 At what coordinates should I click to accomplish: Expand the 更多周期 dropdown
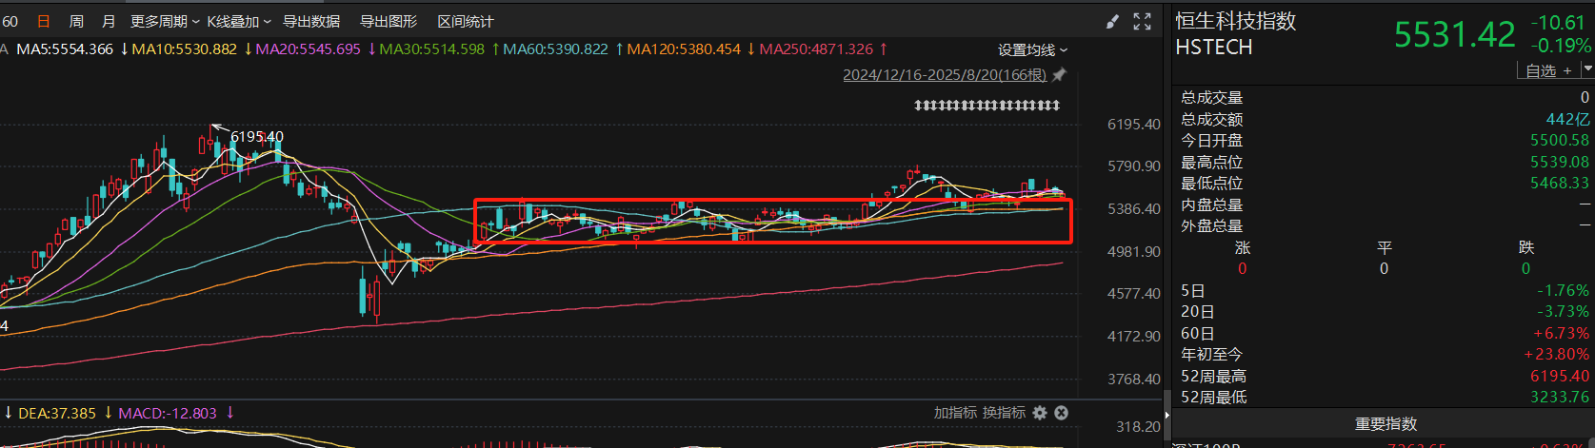click(165, 21)
